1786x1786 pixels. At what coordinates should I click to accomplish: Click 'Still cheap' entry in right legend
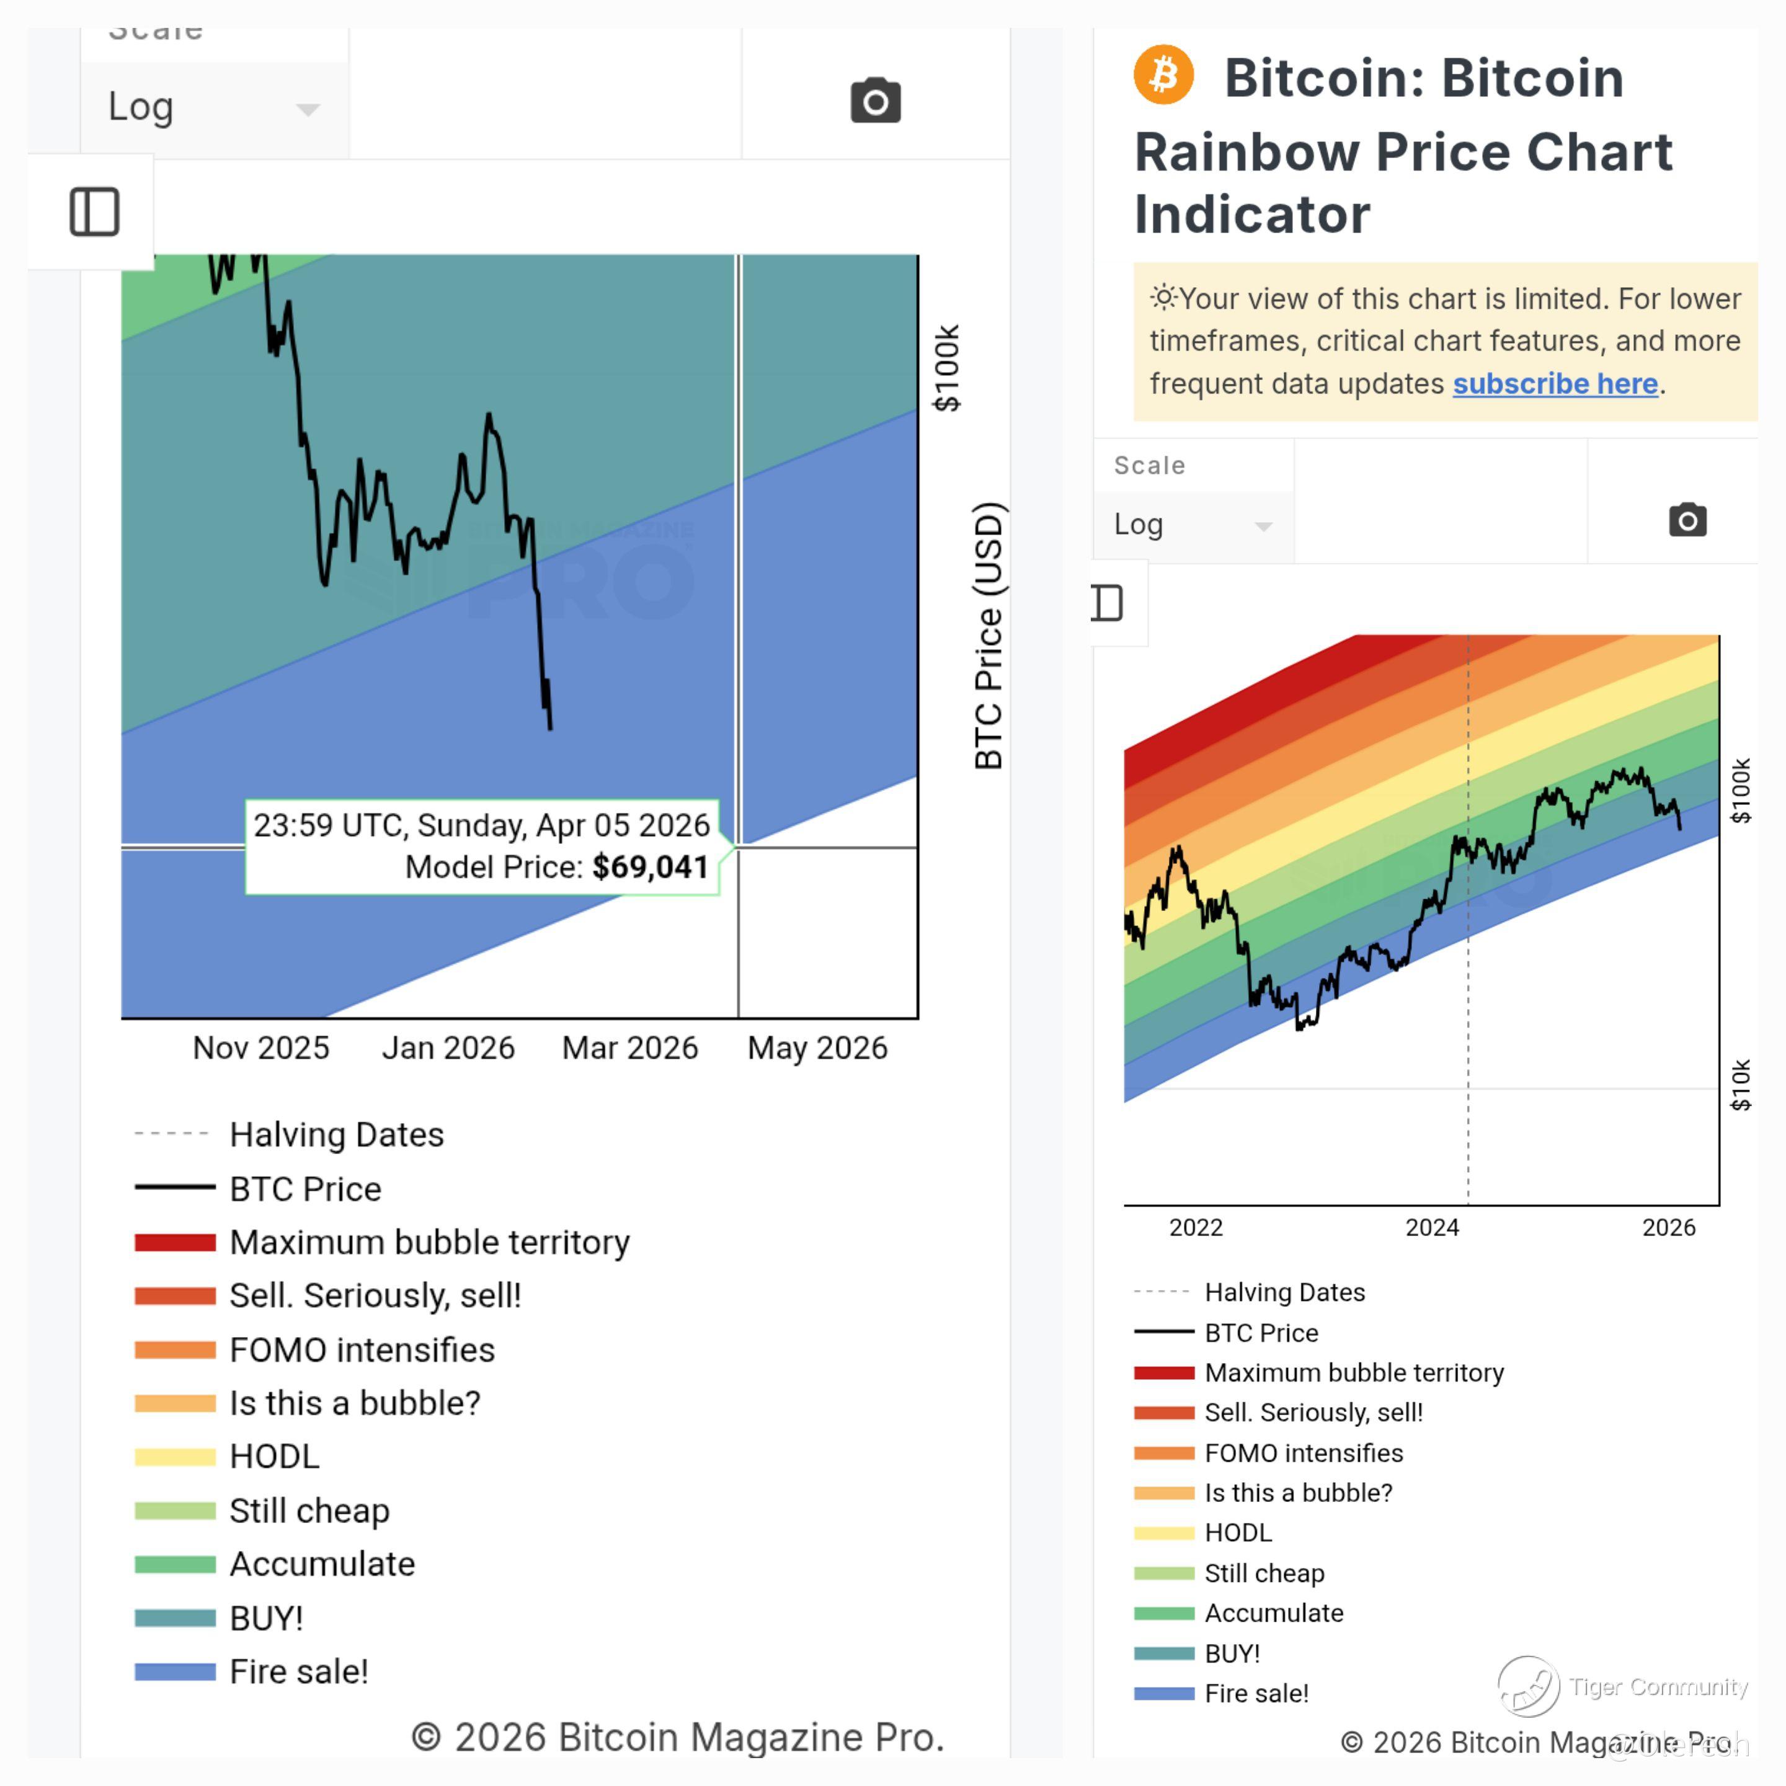[x=1264, y=1573]
